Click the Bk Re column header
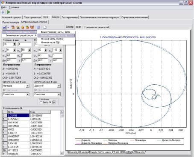 [x=18, y=112]
